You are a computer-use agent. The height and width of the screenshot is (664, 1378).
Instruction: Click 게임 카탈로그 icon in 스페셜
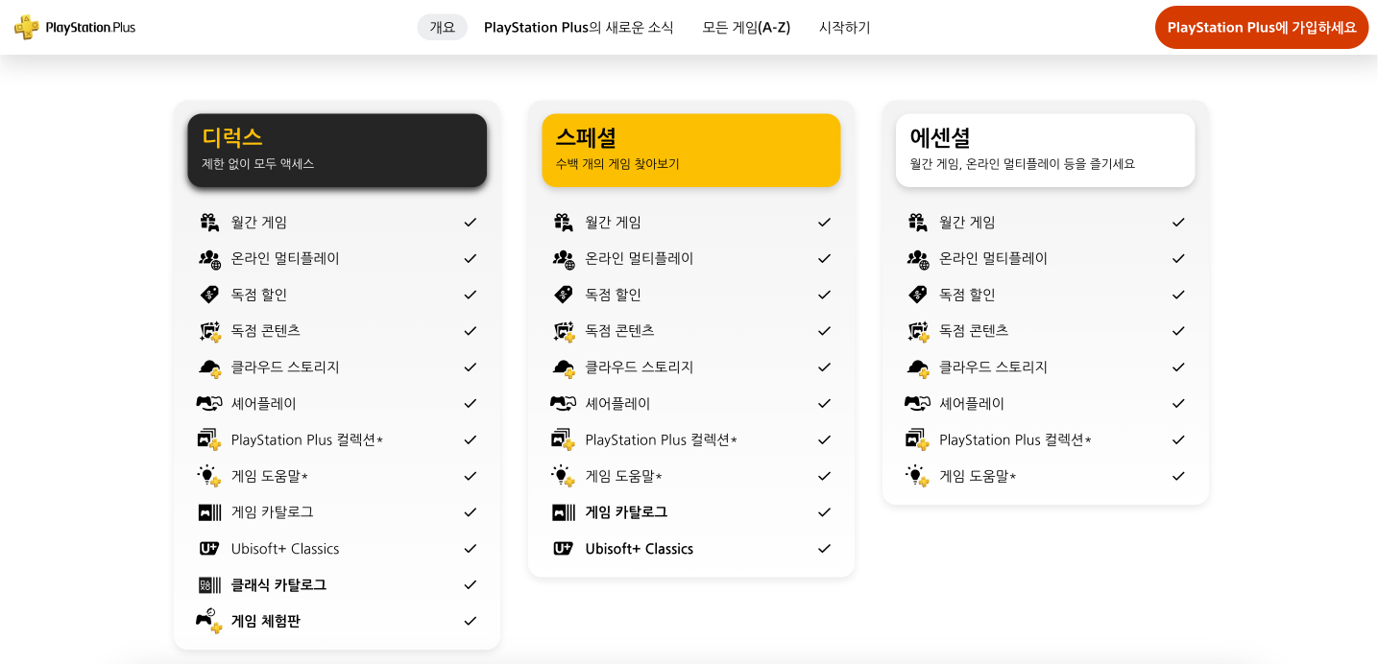(564, 512)
